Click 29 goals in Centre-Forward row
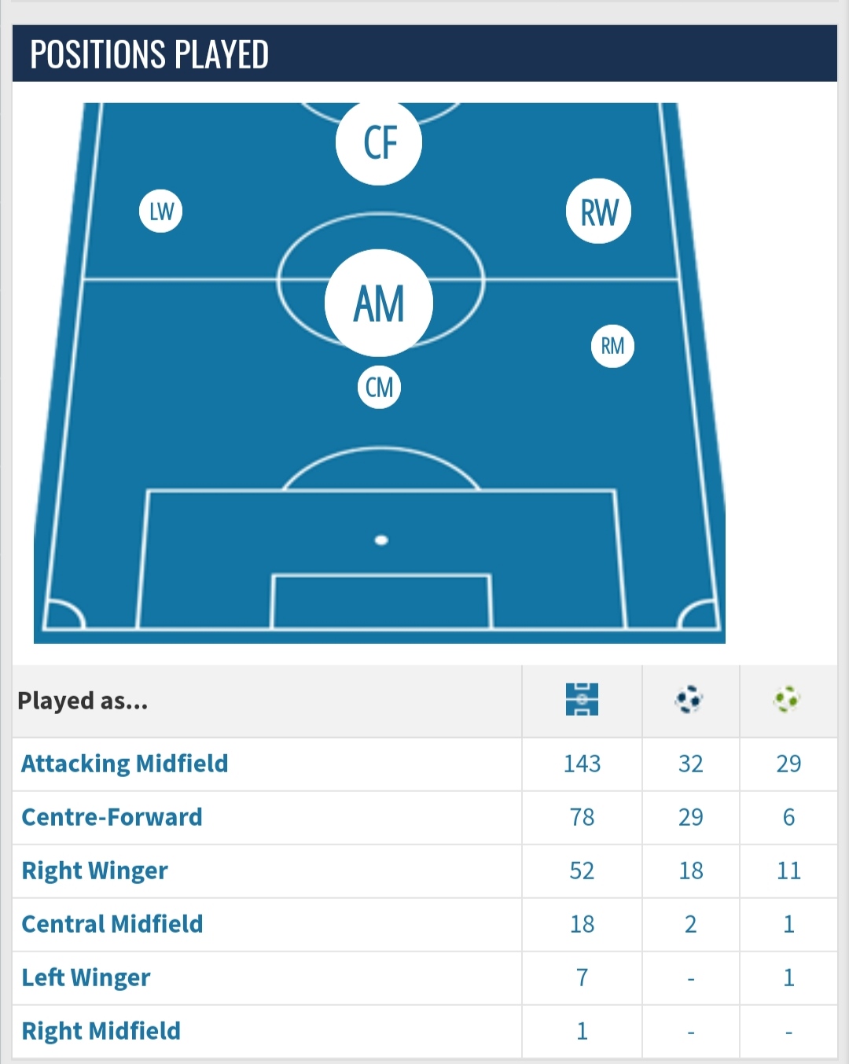The image size is (849, 1064). [690, 817]
